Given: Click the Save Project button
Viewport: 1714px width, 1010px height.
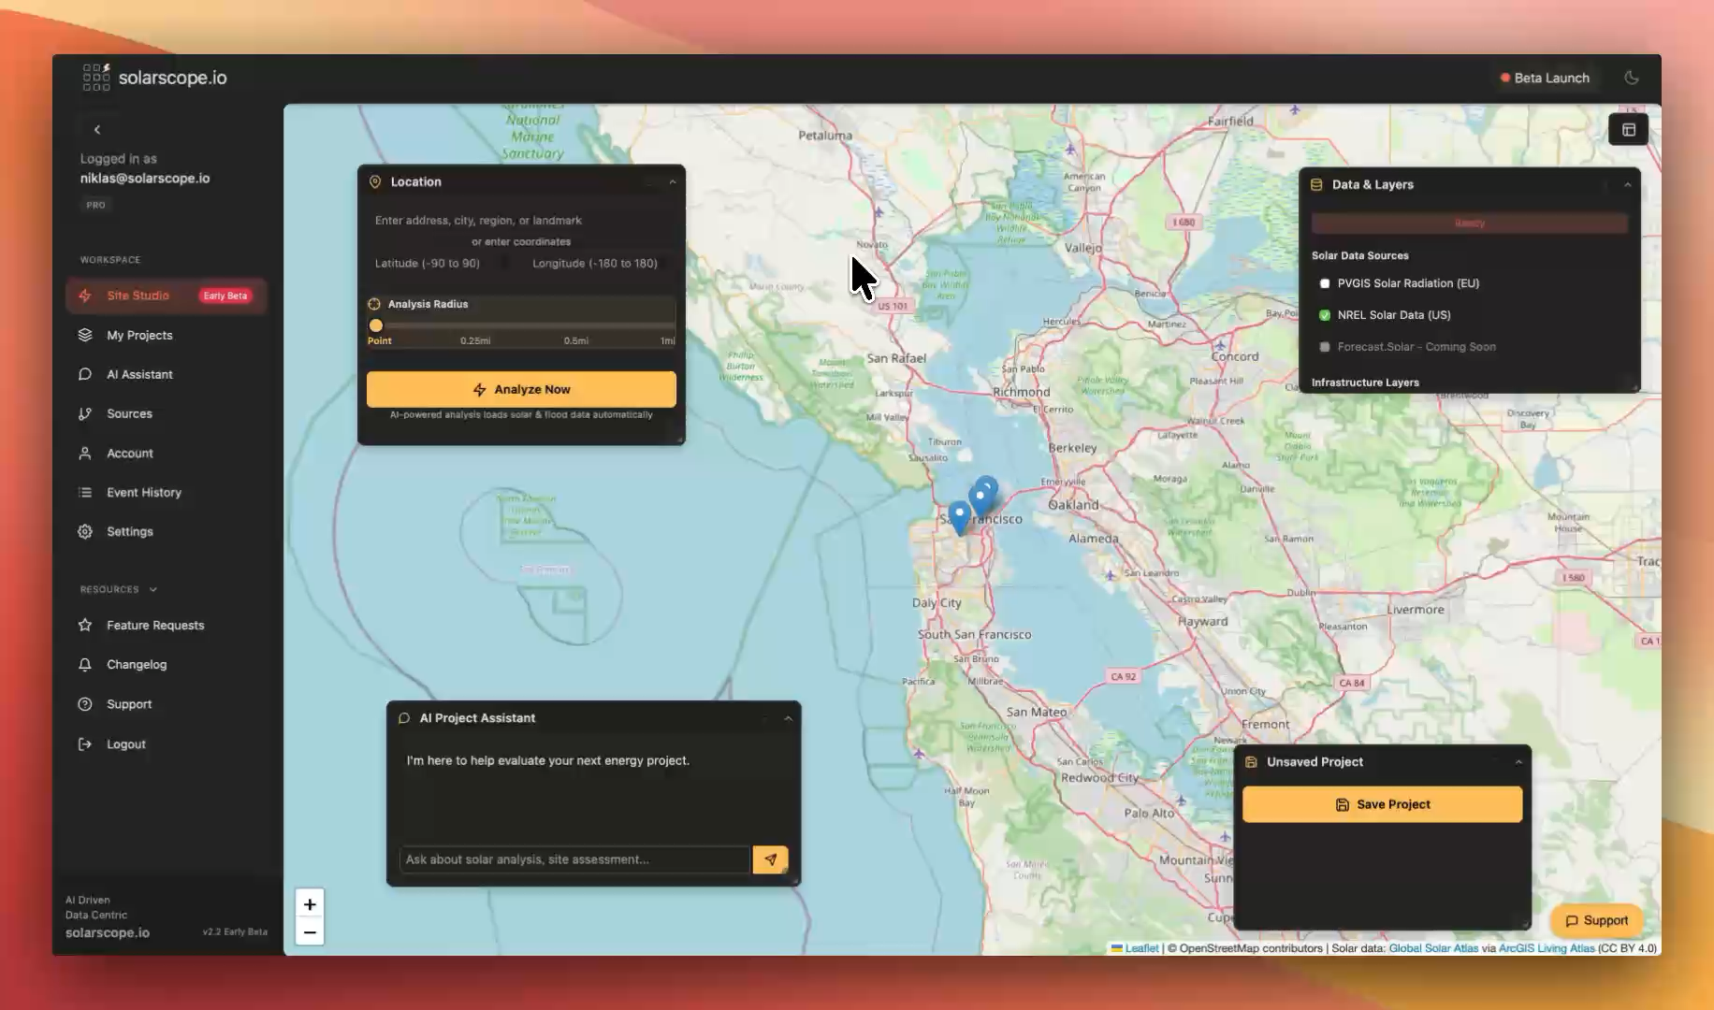Looking at the screenshot, I should click(1382, 804).
